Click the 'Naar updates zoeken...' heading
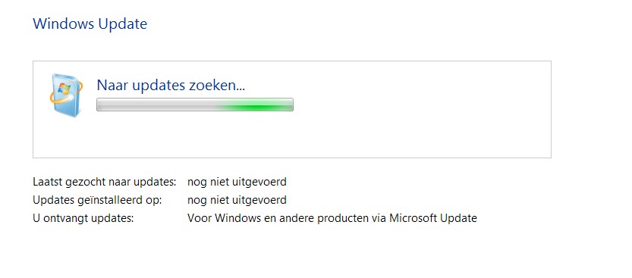632x278 pixels. click(x=171, y=86)
